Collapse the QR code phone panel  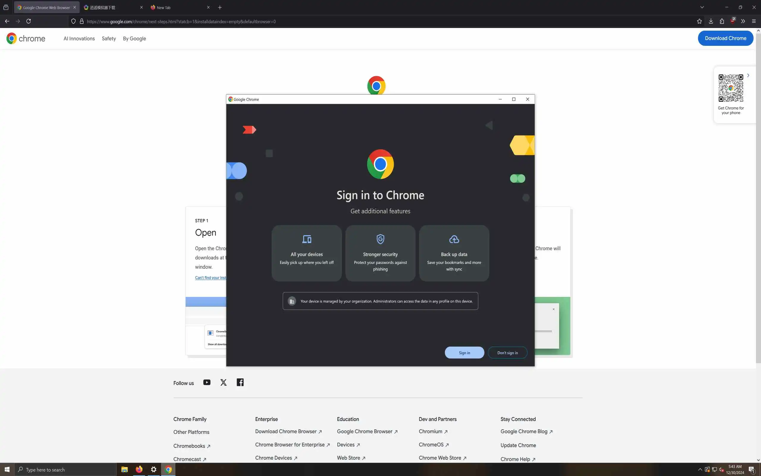click(x=748, y=76)
